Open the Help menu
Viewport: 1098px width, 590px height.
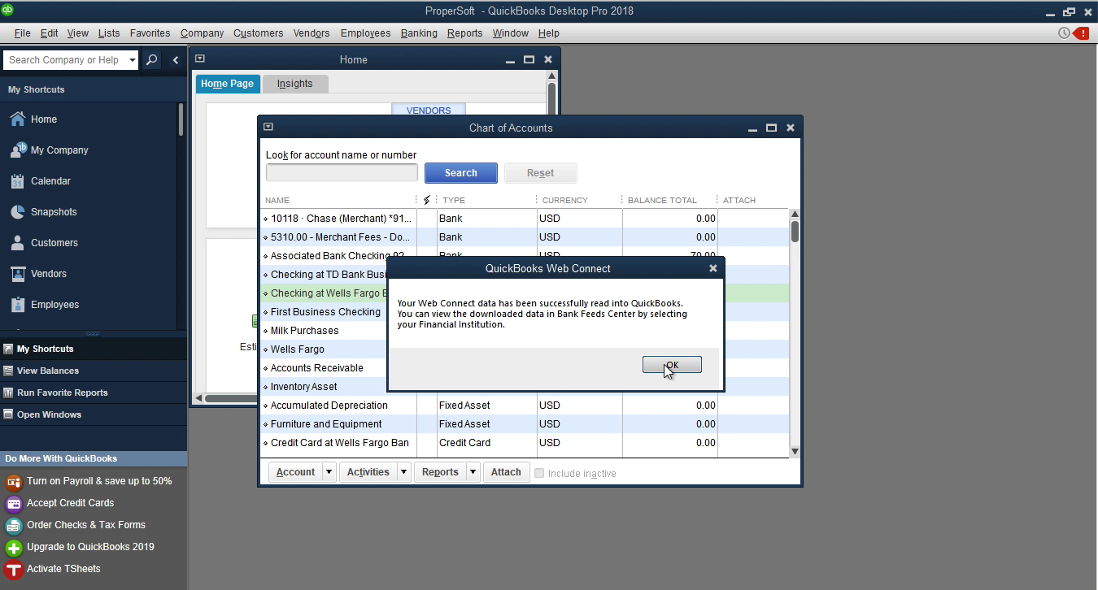pos(549,33)
